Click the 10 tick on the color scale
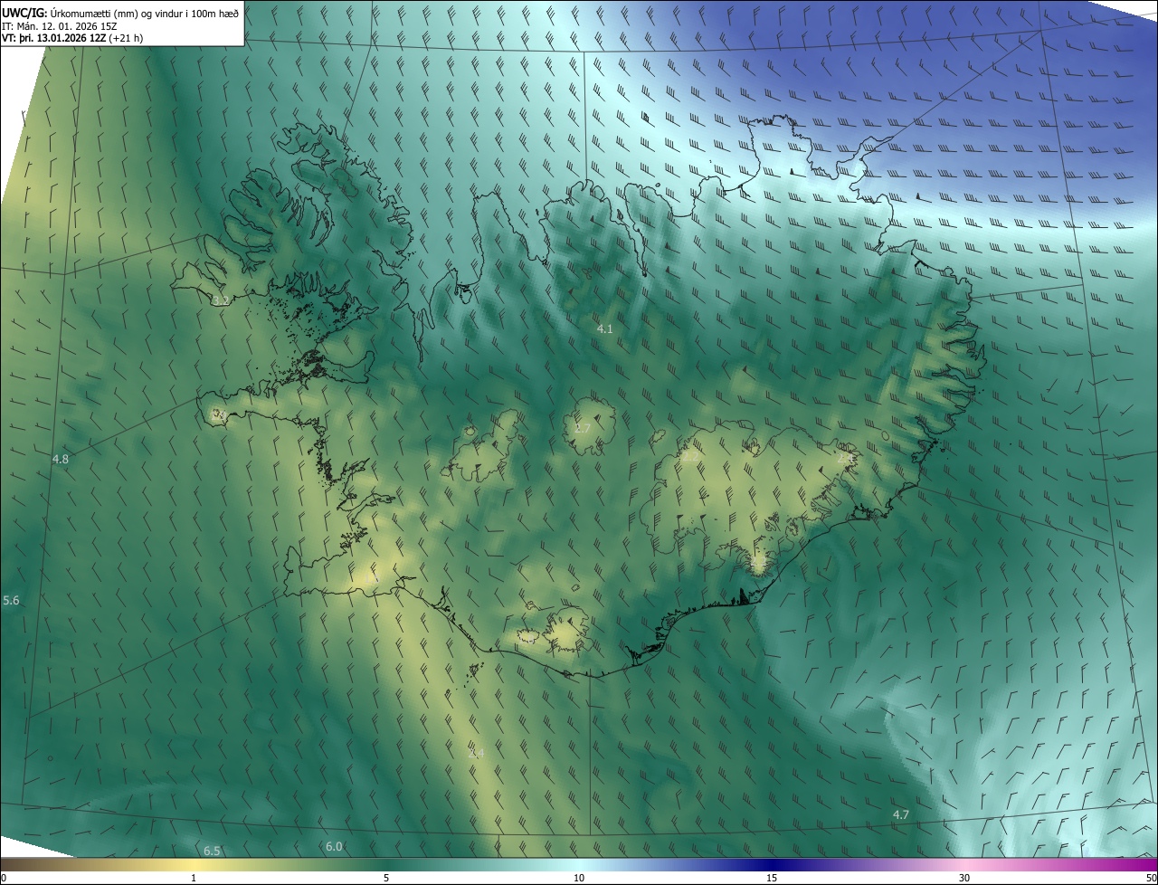Viewport: 1158px width, 885px height. (579, 879)
